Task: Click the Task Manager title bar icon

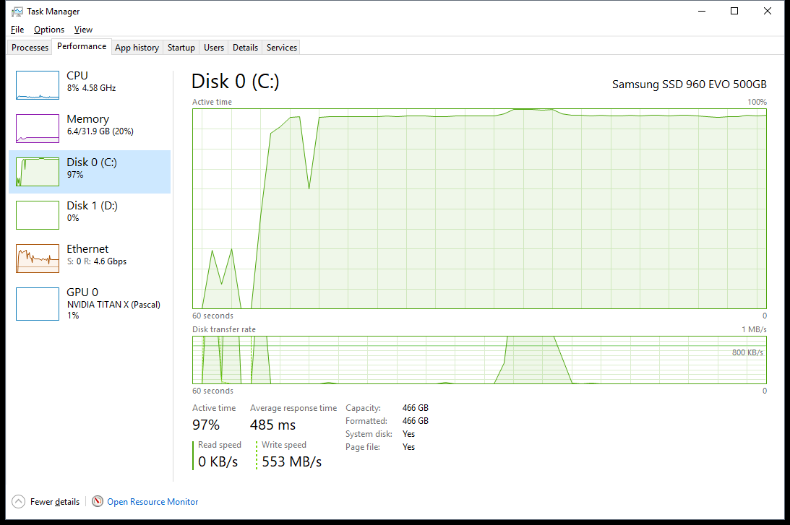Action: [17, 12]
